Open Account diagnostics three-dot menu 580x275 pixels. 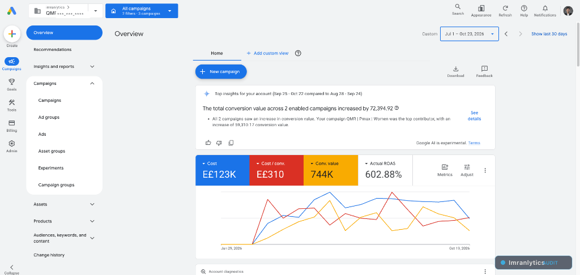485,271
